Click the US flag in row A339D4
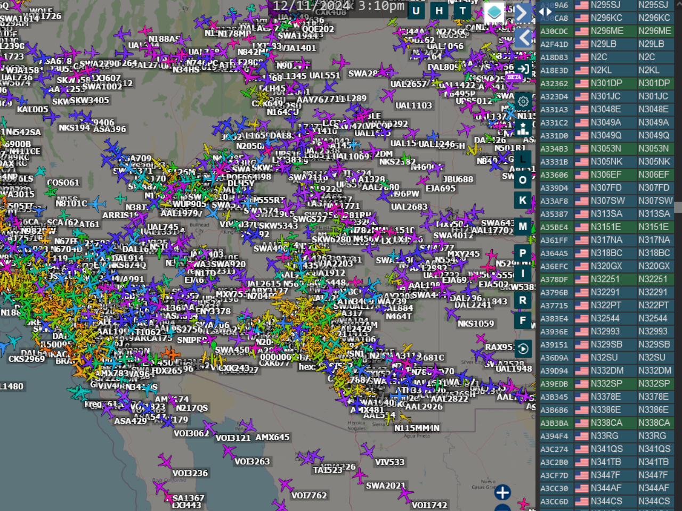Viewport: 682px width, 511px height. coord(581,188)
